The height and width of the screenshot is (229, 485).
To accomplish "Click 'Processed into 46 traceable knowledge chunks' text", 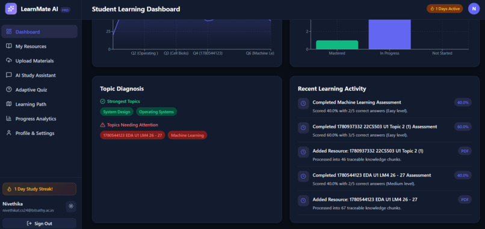I will click(x=357, y=159).
